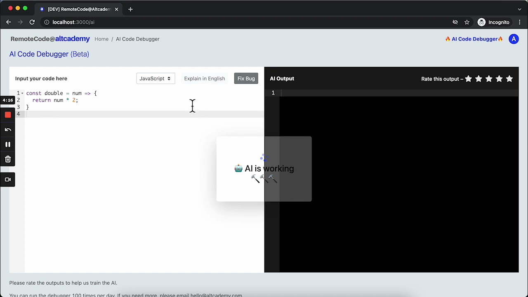Place cursor on empty line 4 of code editor
The width and height of the screenshot is (528, 297).
(144, 114)
